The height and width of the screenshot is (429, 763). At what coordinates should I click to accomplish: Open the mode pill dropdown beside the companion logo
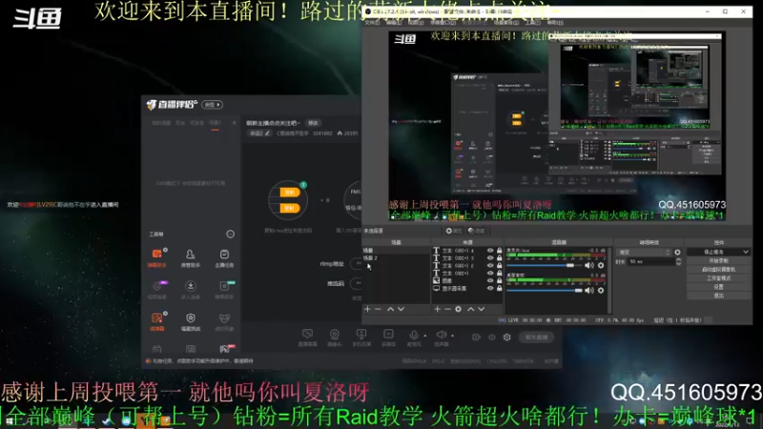[x=212, y=105]
